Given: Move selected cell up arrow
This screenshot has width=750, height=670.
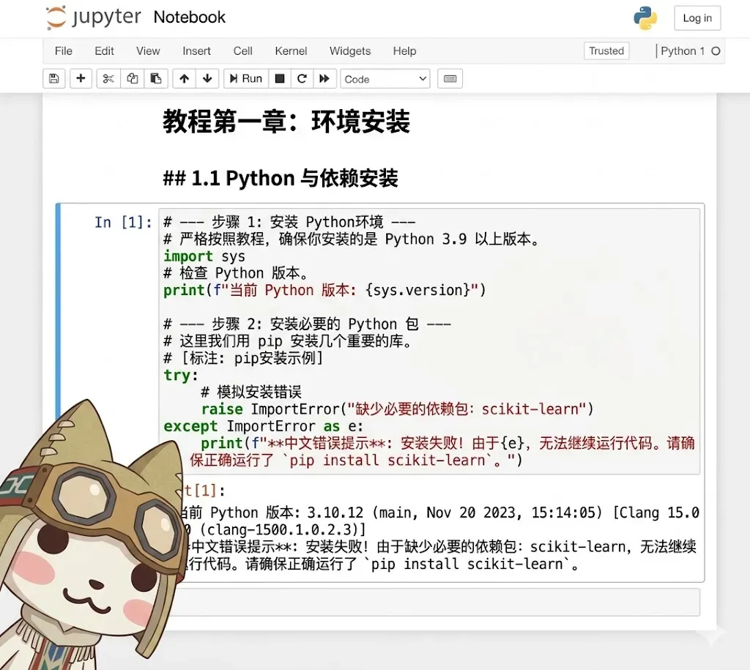Looking at the screenshot, I should (x=184, y=78).
